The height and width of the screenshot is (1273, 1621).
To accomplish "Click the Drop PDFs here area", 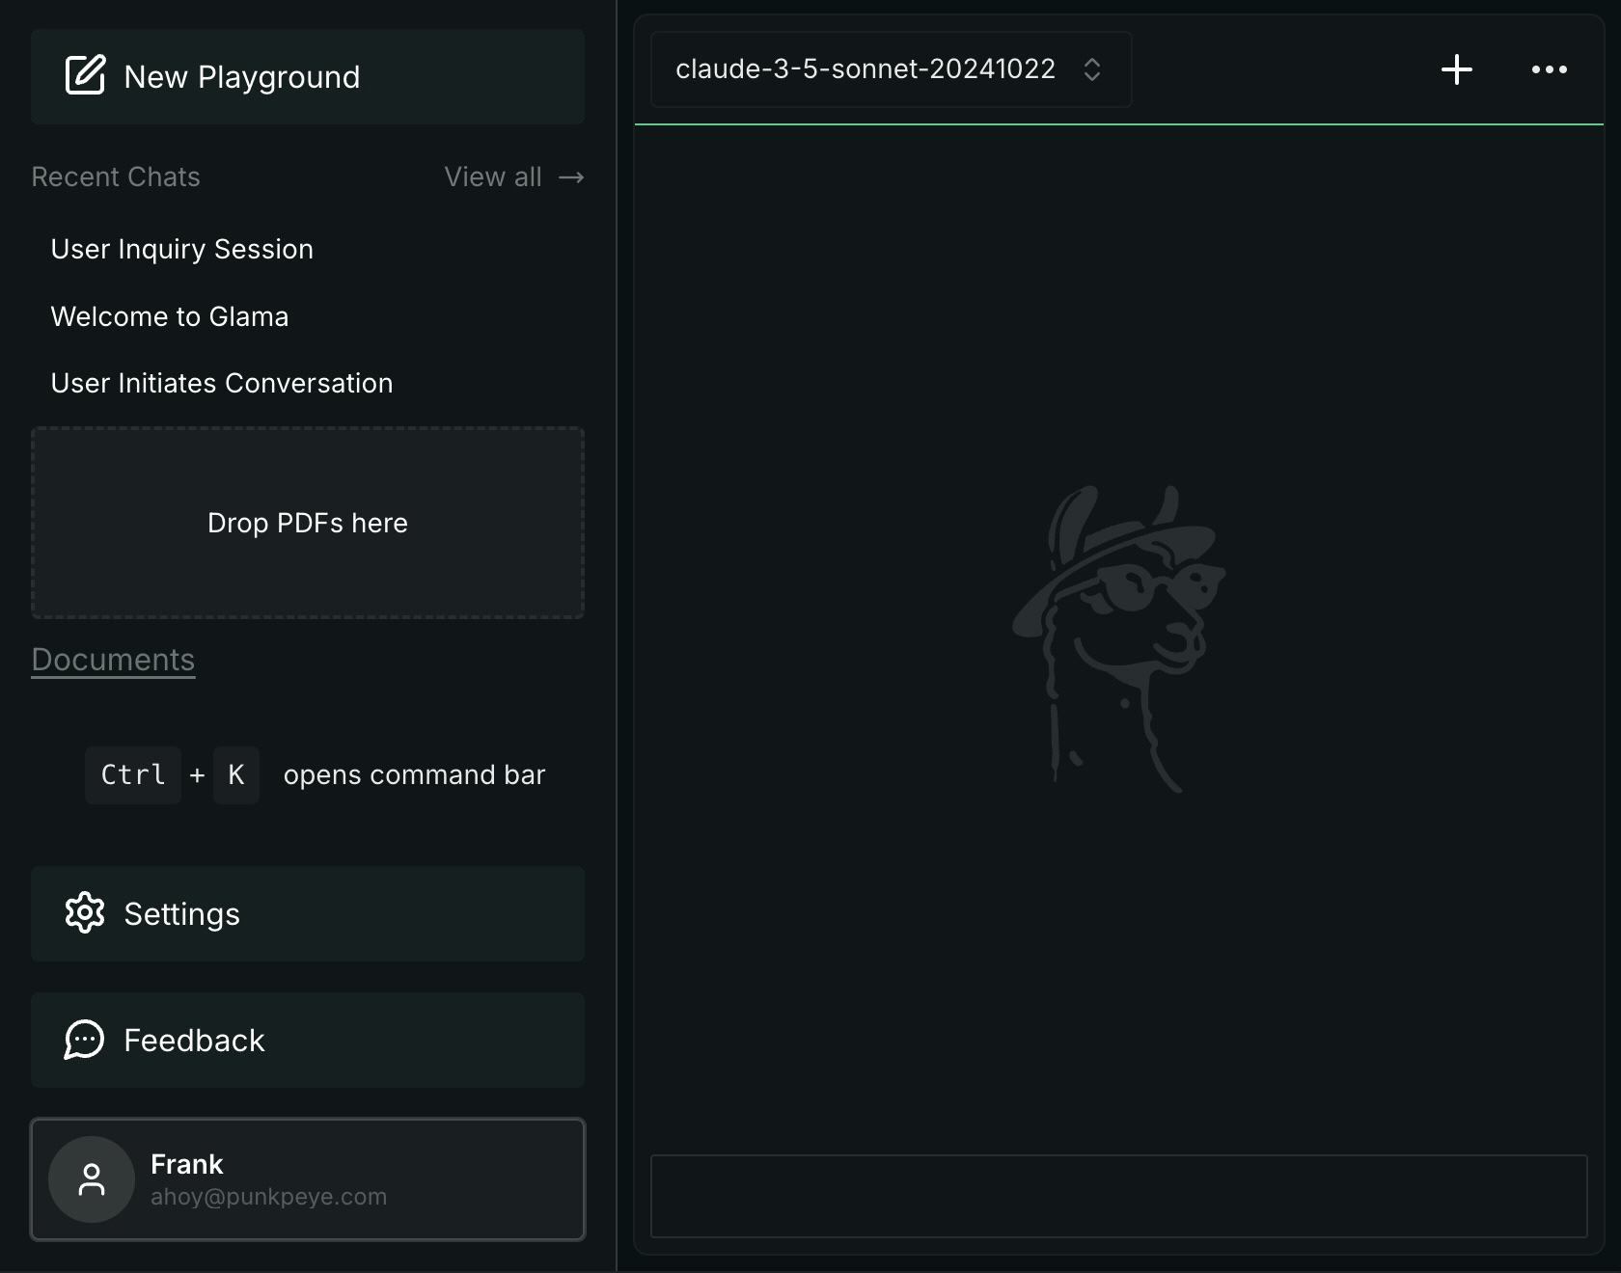I will (x=308, y=523).
